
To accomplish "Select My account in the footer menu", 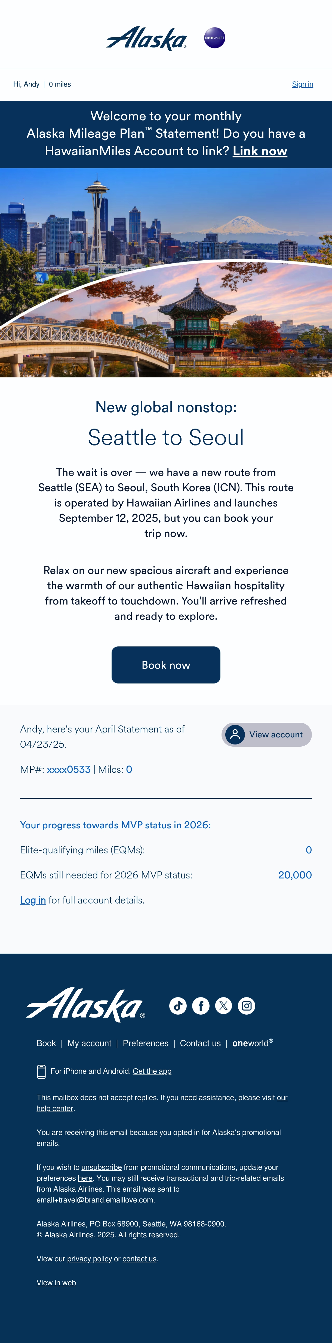I will tap(89, 1043).
